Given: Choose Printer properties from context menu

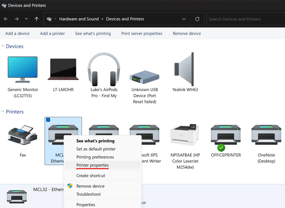Looking at the screenshot, I should click(x=92, y=165).
